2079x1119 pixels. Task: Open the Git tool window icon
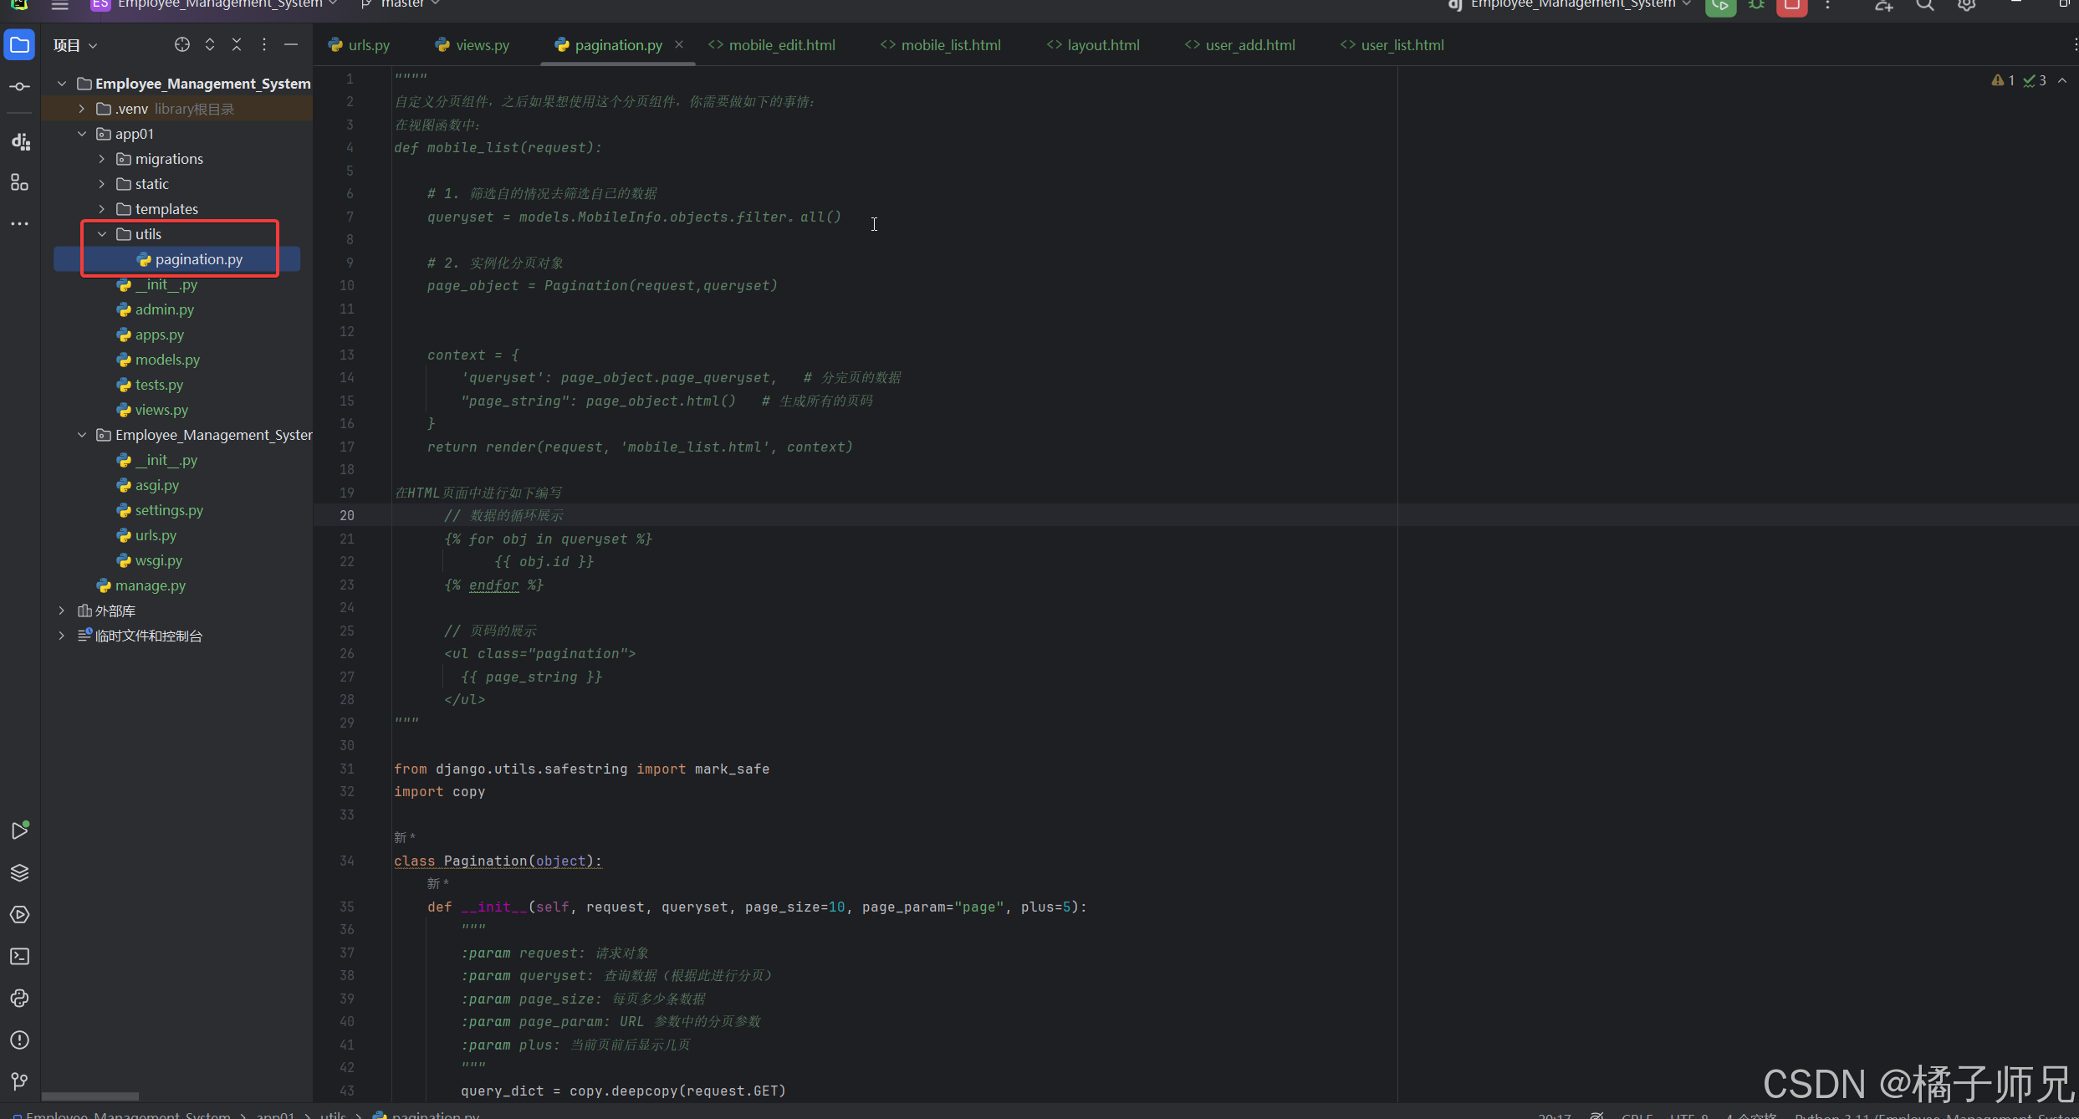pyautogui.click(x=20, y=1082)
